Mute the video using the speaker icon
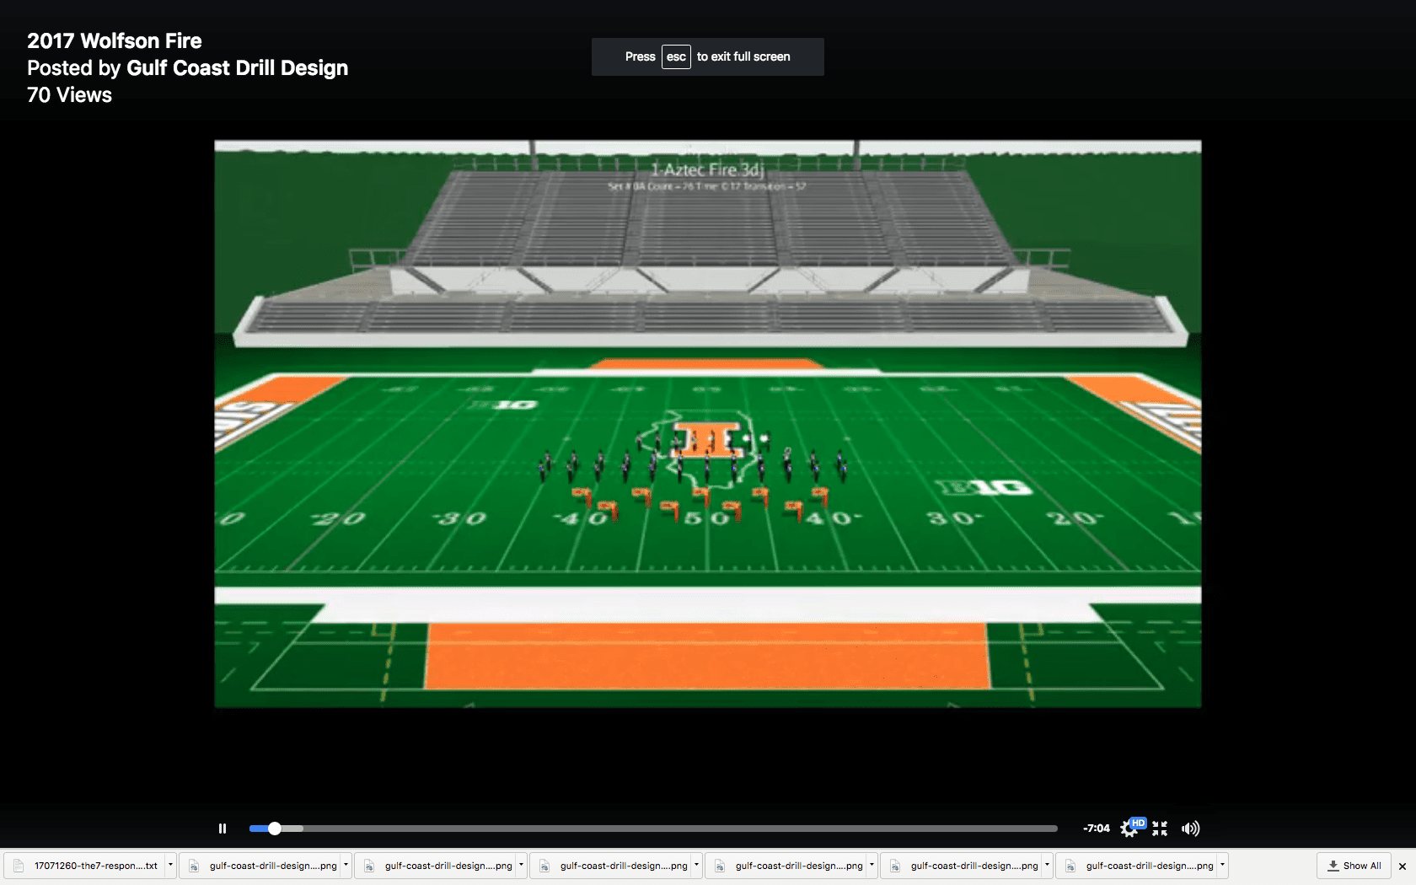The image size is (1416, 885). (x=1190, y=829)
